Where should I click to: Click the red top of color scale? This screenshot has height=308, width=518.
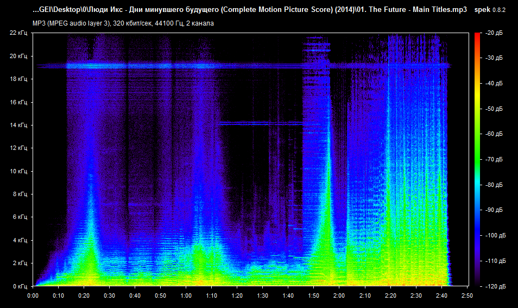coord(477,38)
